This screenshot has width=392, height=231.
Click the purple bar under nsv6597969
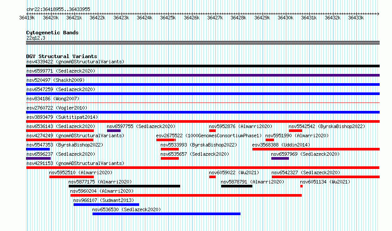280,158
